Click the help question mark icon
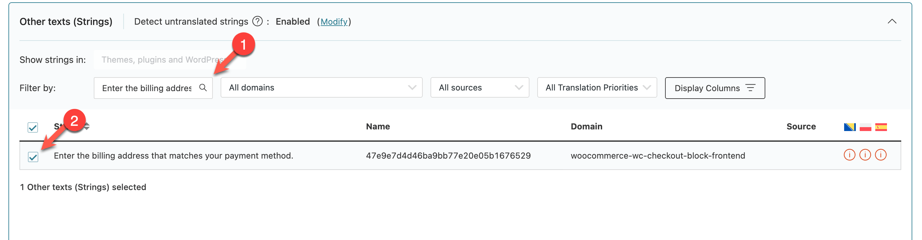 tap(257, 21)
